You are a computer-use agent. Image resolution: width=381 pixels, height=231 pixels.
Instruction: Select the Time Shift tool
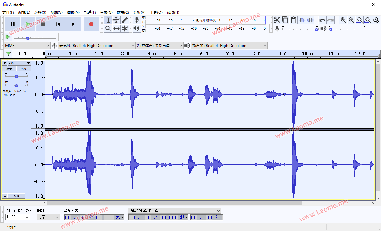tap(116, 28)
